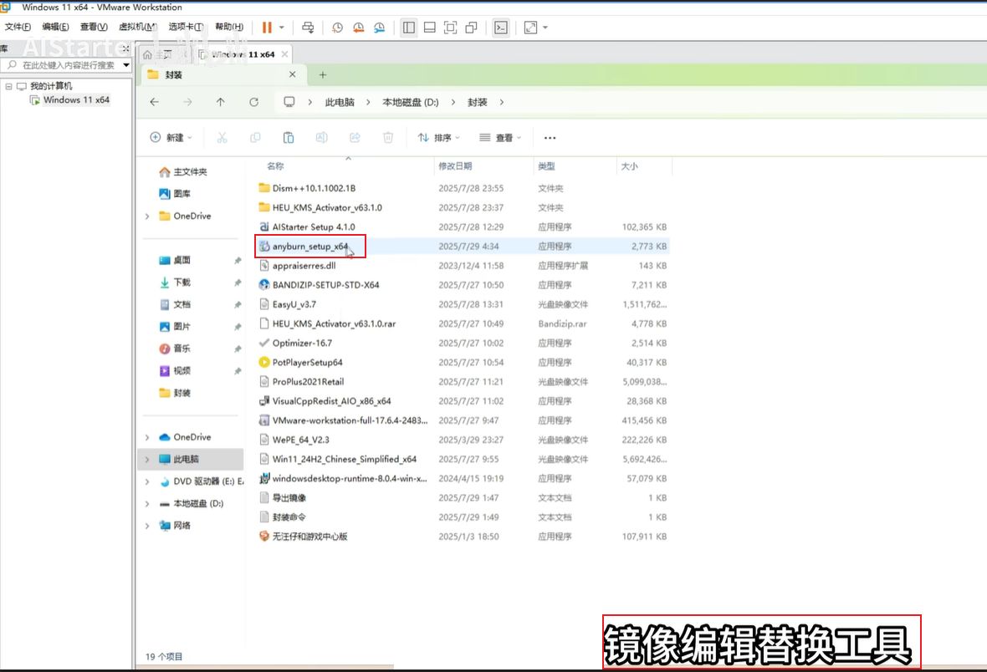Click the take snapshot clock icon

coord(337,28)
